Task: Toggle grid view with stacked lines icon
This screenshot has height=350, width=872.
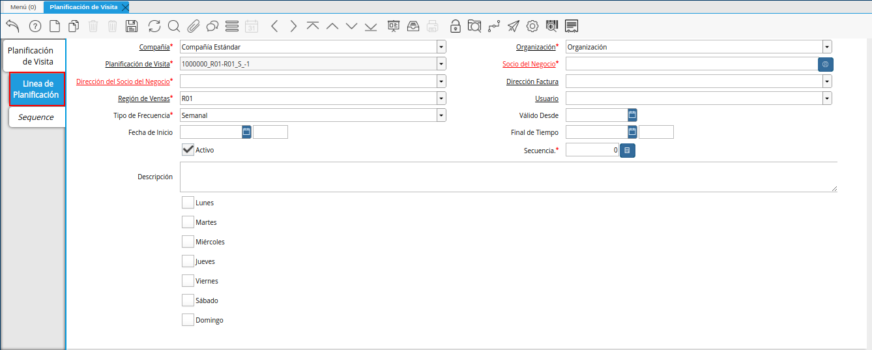Action: coord(232,26)
